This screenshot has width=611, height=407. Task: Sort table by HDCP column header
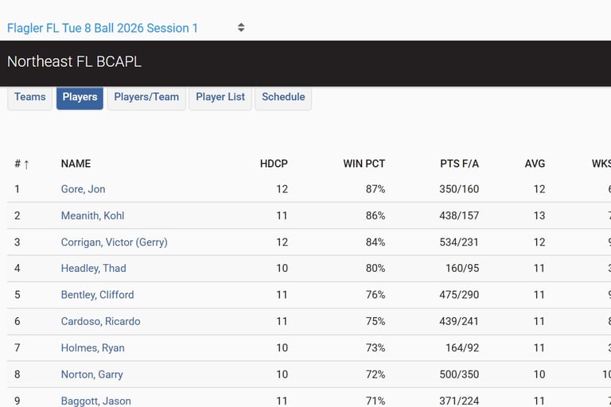click(x=274, y=164)
